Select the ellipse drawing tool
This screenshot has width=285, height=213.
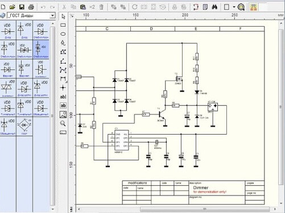coord(63,34)
